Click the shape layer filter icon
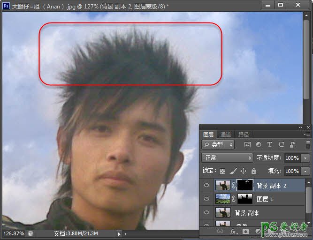The width and height of the screenshot is (313, 240). (x=281, y=145)
